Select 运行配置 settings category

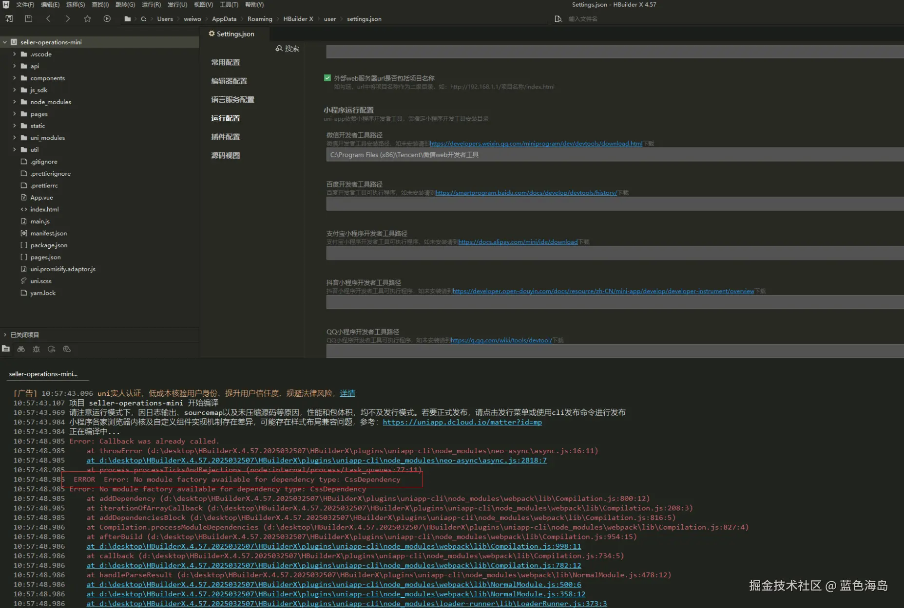pyautogui.click(x=226, y=118)
